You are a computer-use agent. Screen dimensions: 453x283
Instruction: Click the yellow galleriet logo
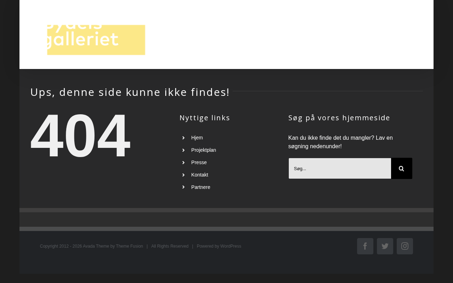click(x=96, y=40)
